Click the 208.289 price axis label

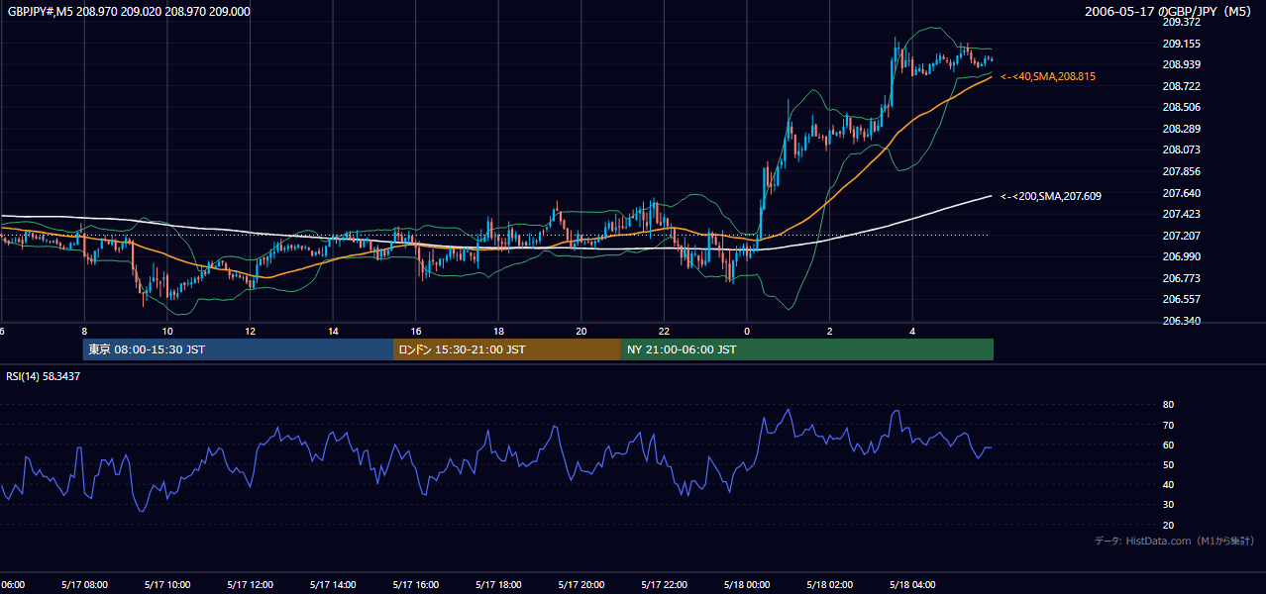[x=1181, y=129]
